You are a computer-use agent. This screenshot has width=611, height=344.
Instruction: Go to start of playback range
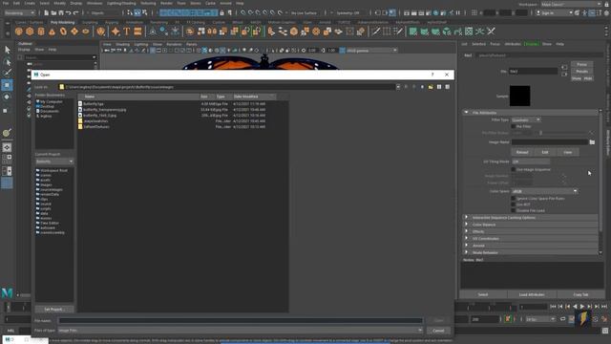pyautogui.click(x=553, y=307)
